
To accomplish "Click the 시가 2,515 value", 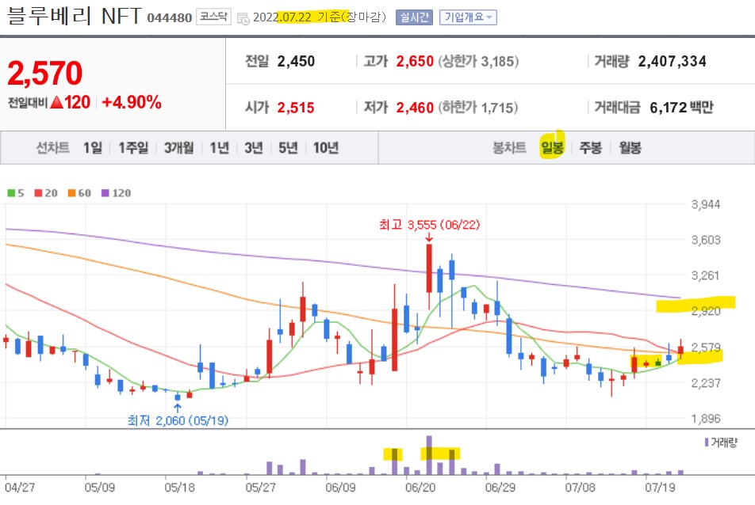I will (x=296, y=108).
